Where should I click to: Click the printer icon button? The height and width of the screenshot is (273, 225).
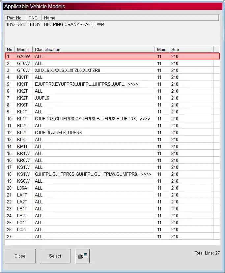[83, 256]
